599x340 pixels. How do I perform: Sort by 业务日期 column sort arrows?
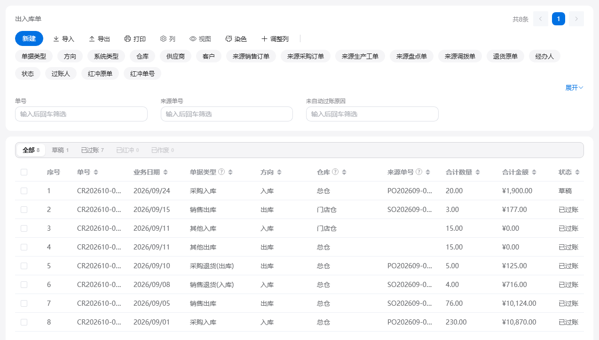click(166, 172)
